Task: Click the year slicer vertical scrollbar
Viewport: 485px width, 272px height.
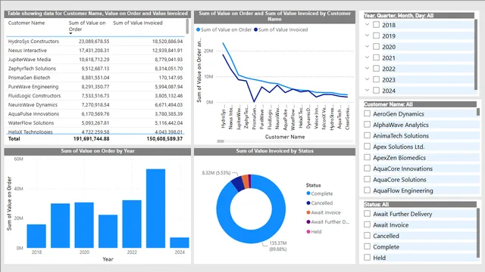Action: 476,54
